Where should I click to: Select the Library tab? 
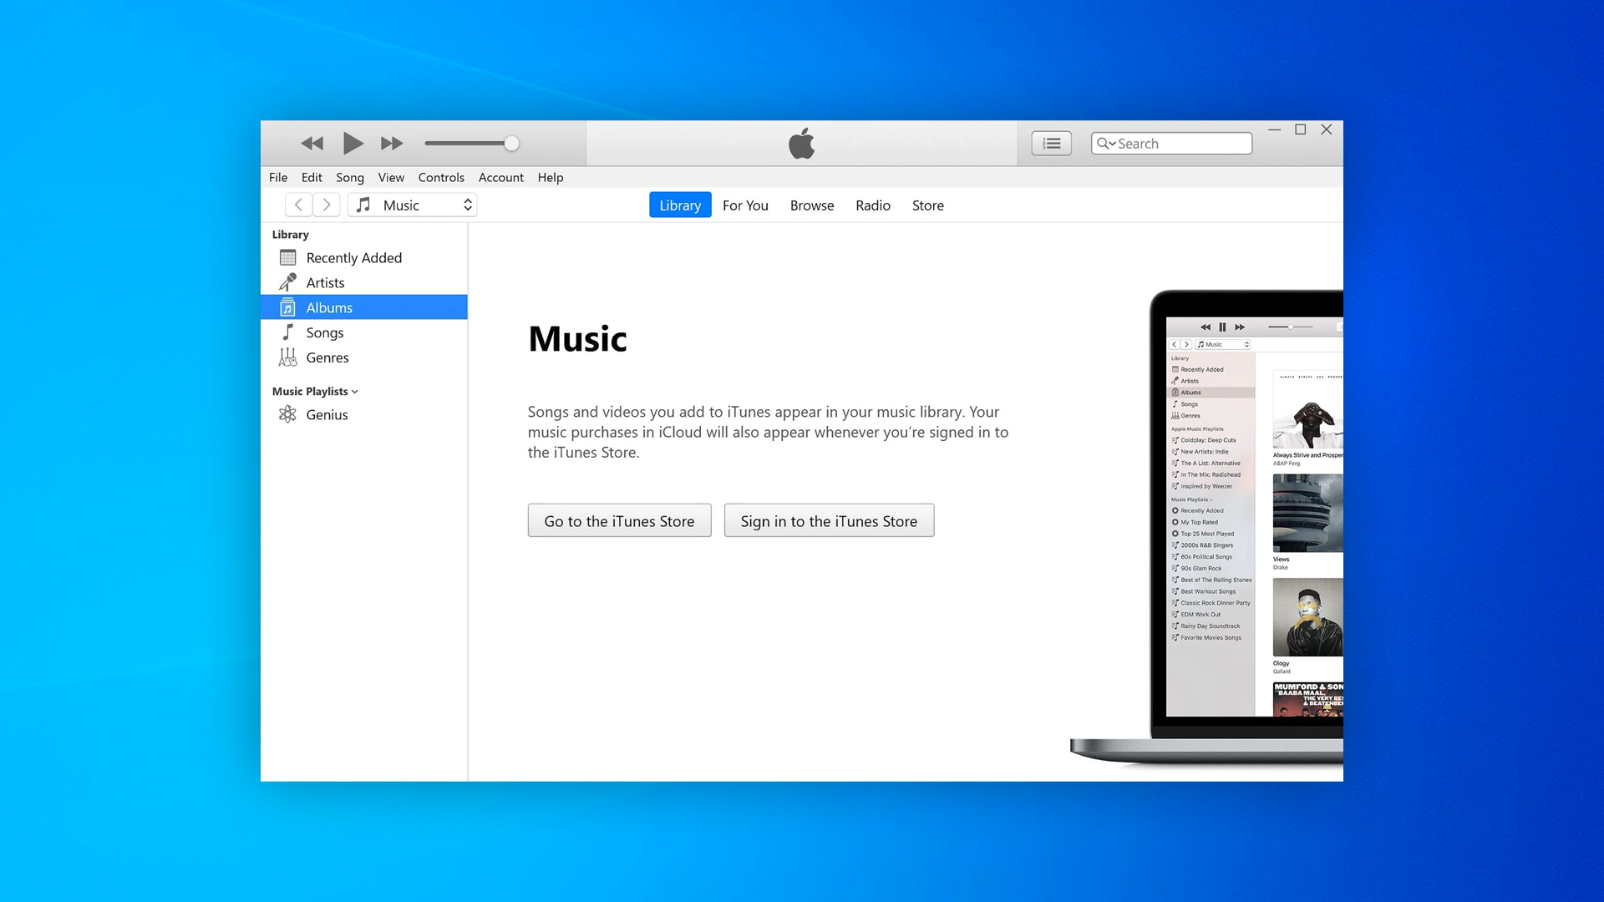[680, 205]
